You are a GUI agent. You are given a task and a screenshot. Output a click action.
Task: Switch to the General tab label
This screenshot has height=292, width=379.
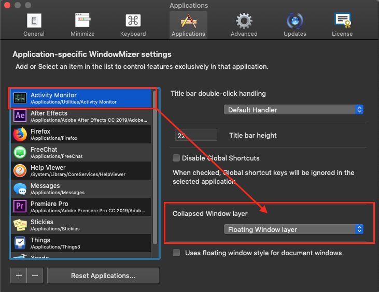point(34,34)
